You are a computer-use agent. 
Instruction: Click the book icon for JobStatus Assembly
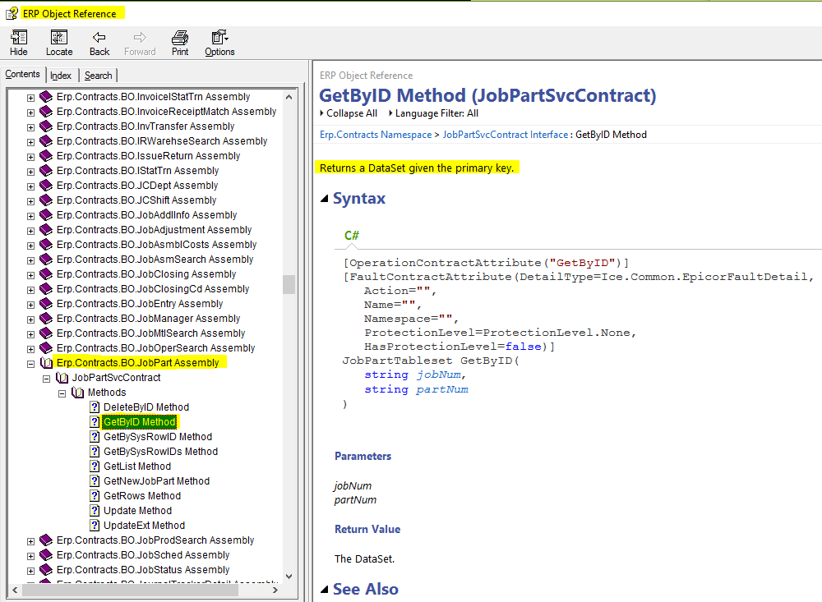[x=46, y=569]
